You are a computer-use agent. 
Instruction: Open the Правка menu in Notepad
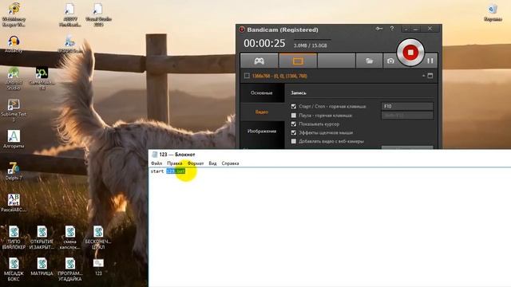[x=175, y=163]
